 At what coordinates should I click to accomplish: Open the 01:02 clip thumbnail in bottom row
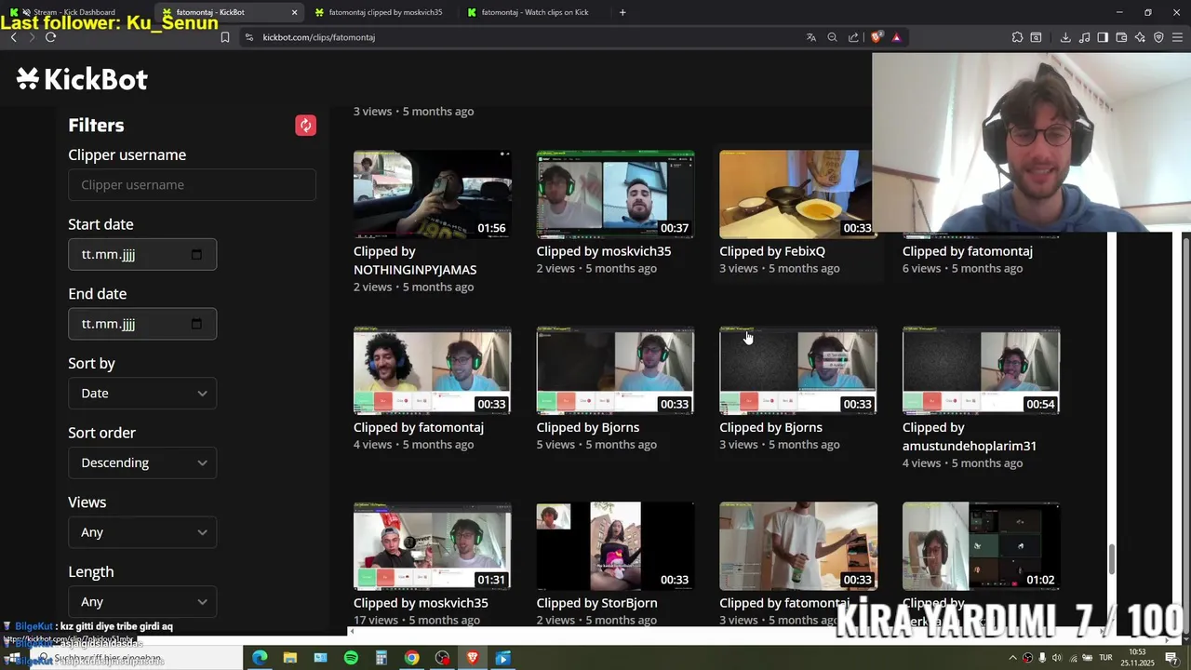981,546
